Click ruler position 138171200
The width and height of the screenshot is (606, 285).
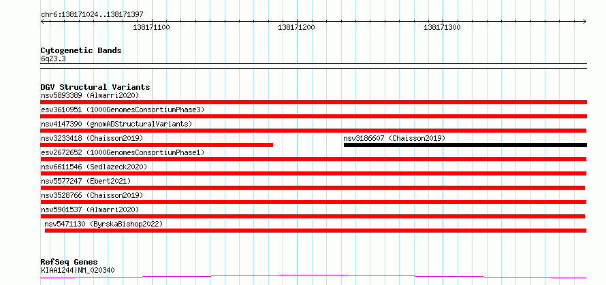point(296,28)
